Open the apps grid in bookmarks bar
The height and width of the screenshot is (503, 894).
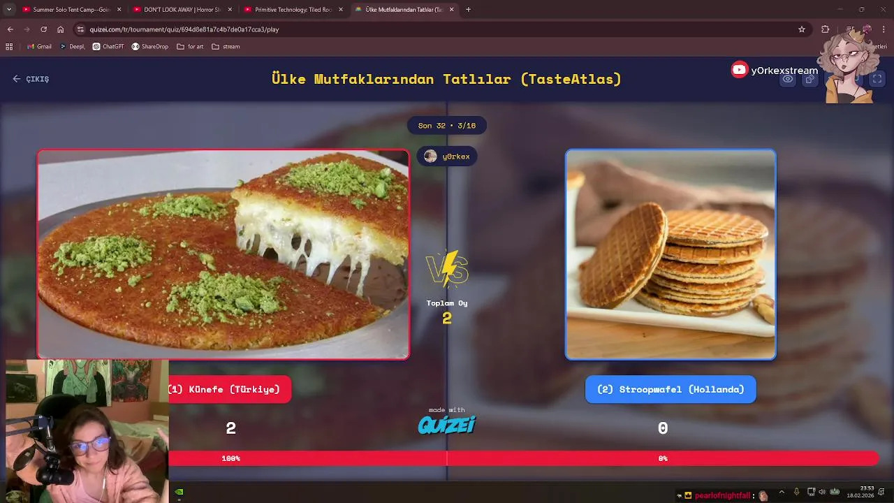pyautogui.click(x=9, y=47)
